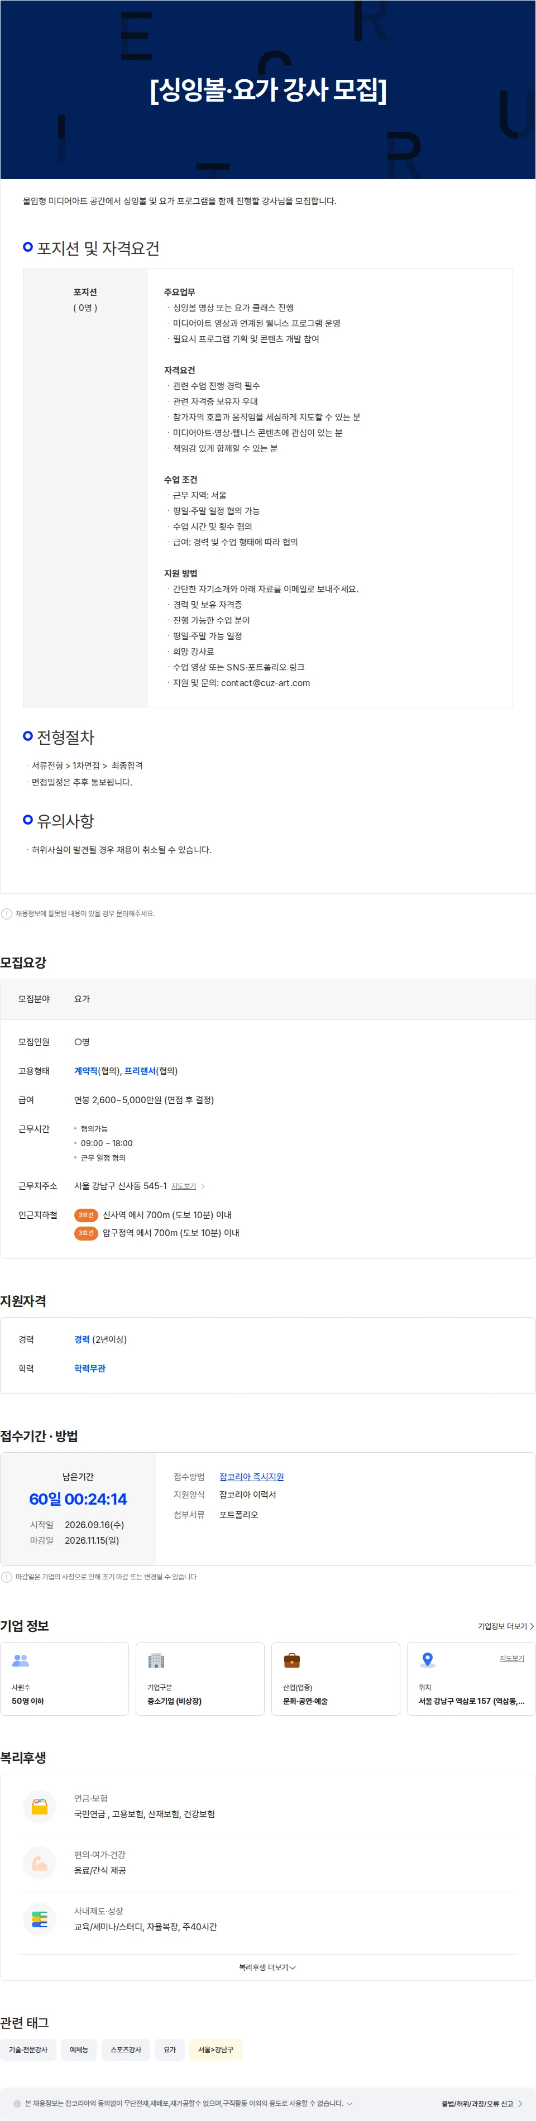The image size is (536, 2121).
Task: Click the 산업(업종) 문화·공연·예술 card
Action: coord(336,1679)
